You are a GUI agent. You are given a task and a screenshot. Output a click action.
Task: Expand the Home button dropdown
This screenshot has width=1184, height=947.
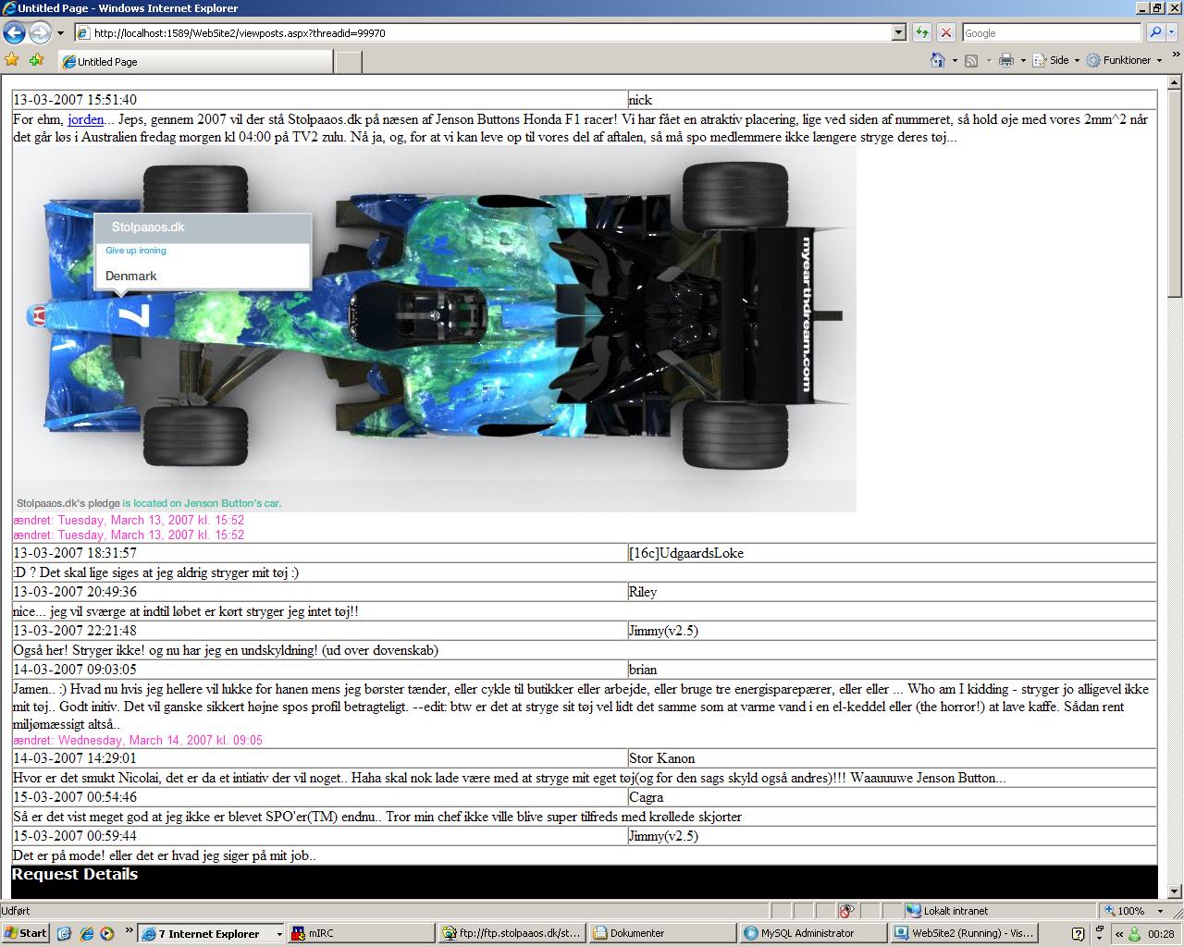point(955,61)
